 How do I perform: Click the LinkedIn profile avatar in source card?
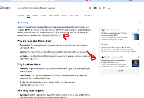click(102, 30)
